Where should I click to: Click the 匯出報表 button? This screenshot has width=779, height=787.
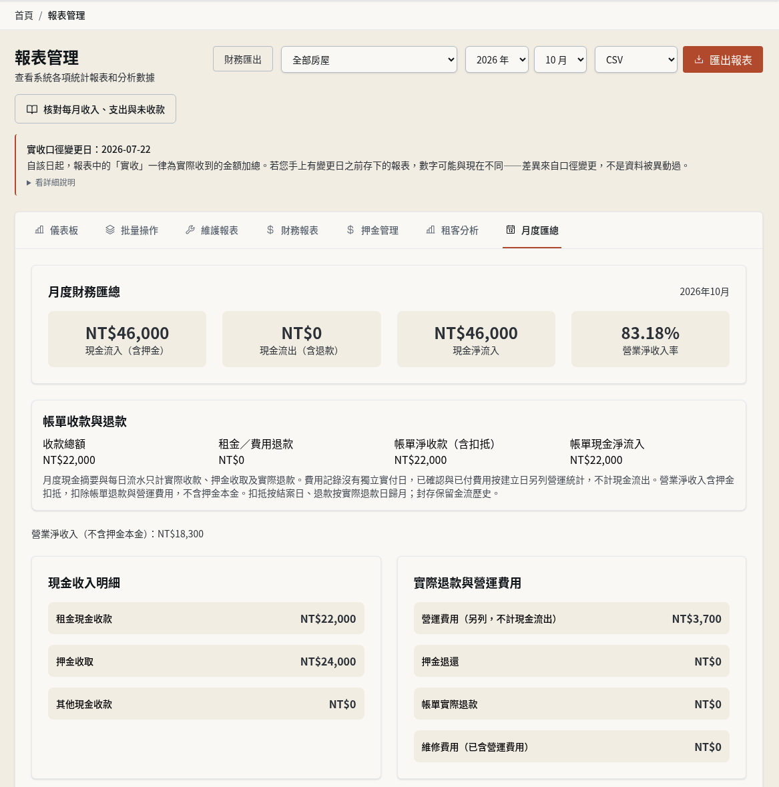click(x=723, y=59)
